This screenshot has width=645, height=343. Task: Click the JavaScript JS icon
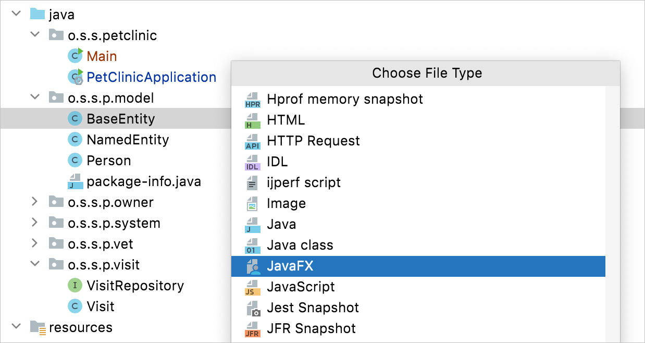click(x=252, y=287)
